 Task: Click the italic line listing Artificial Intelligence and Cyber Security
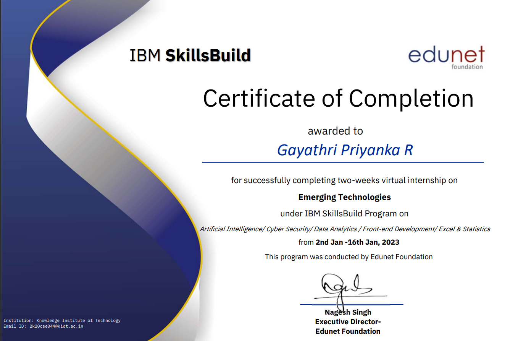coord(345,229)
